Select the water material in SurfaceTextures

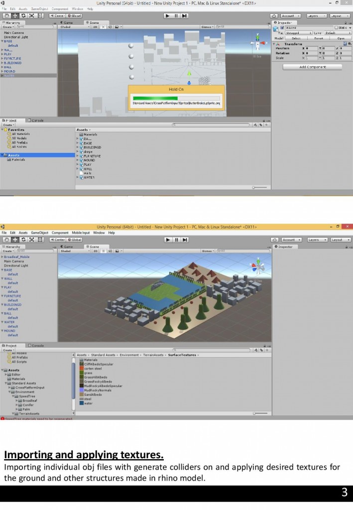click(x=88, y=403)
